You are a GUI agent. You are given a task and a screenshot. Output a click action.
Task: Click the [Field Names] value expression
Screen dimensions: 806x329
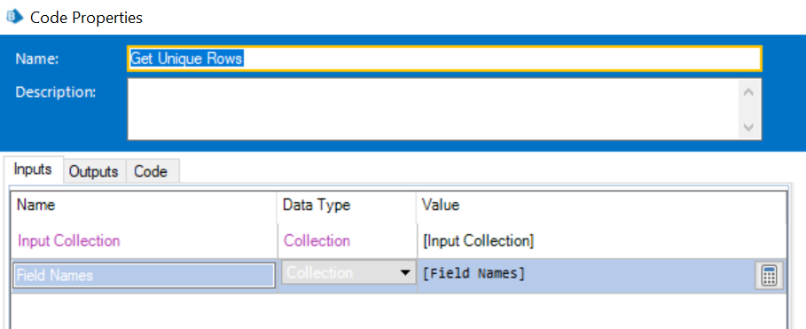click(473, 274)
